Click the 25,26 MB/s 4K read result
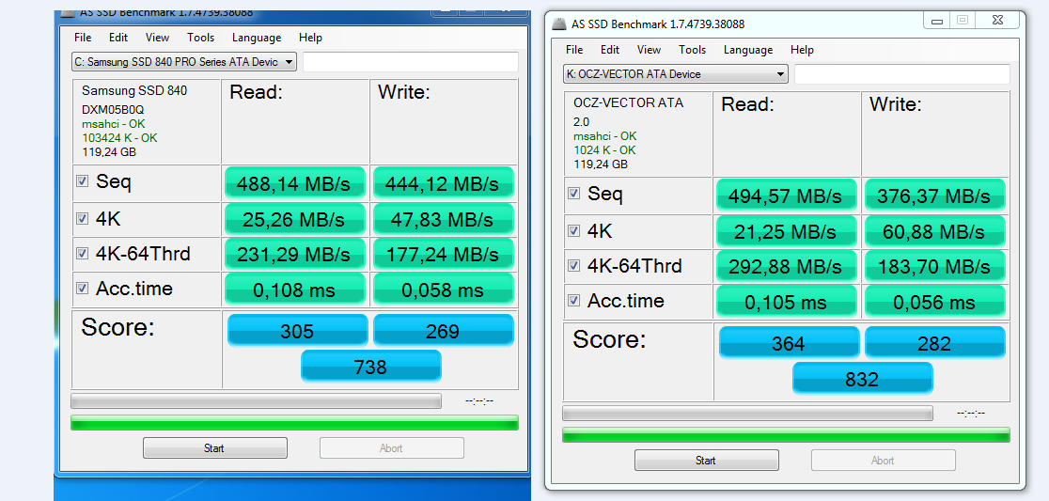 pos(295,219)
